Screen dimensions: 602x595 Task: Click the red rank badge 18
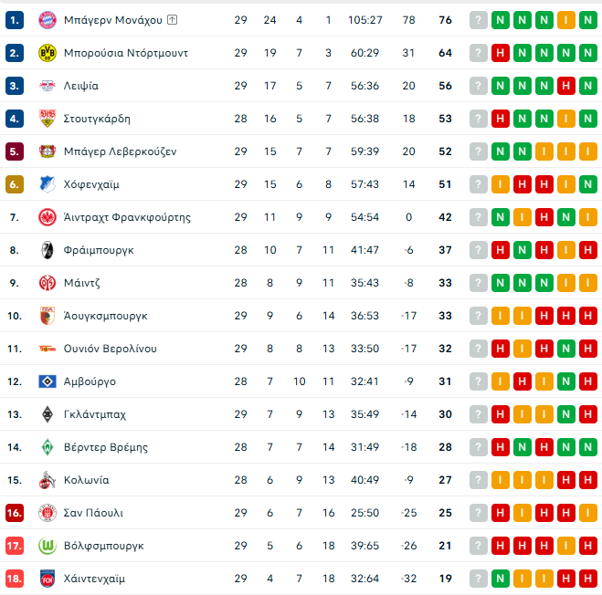point(14,579)
